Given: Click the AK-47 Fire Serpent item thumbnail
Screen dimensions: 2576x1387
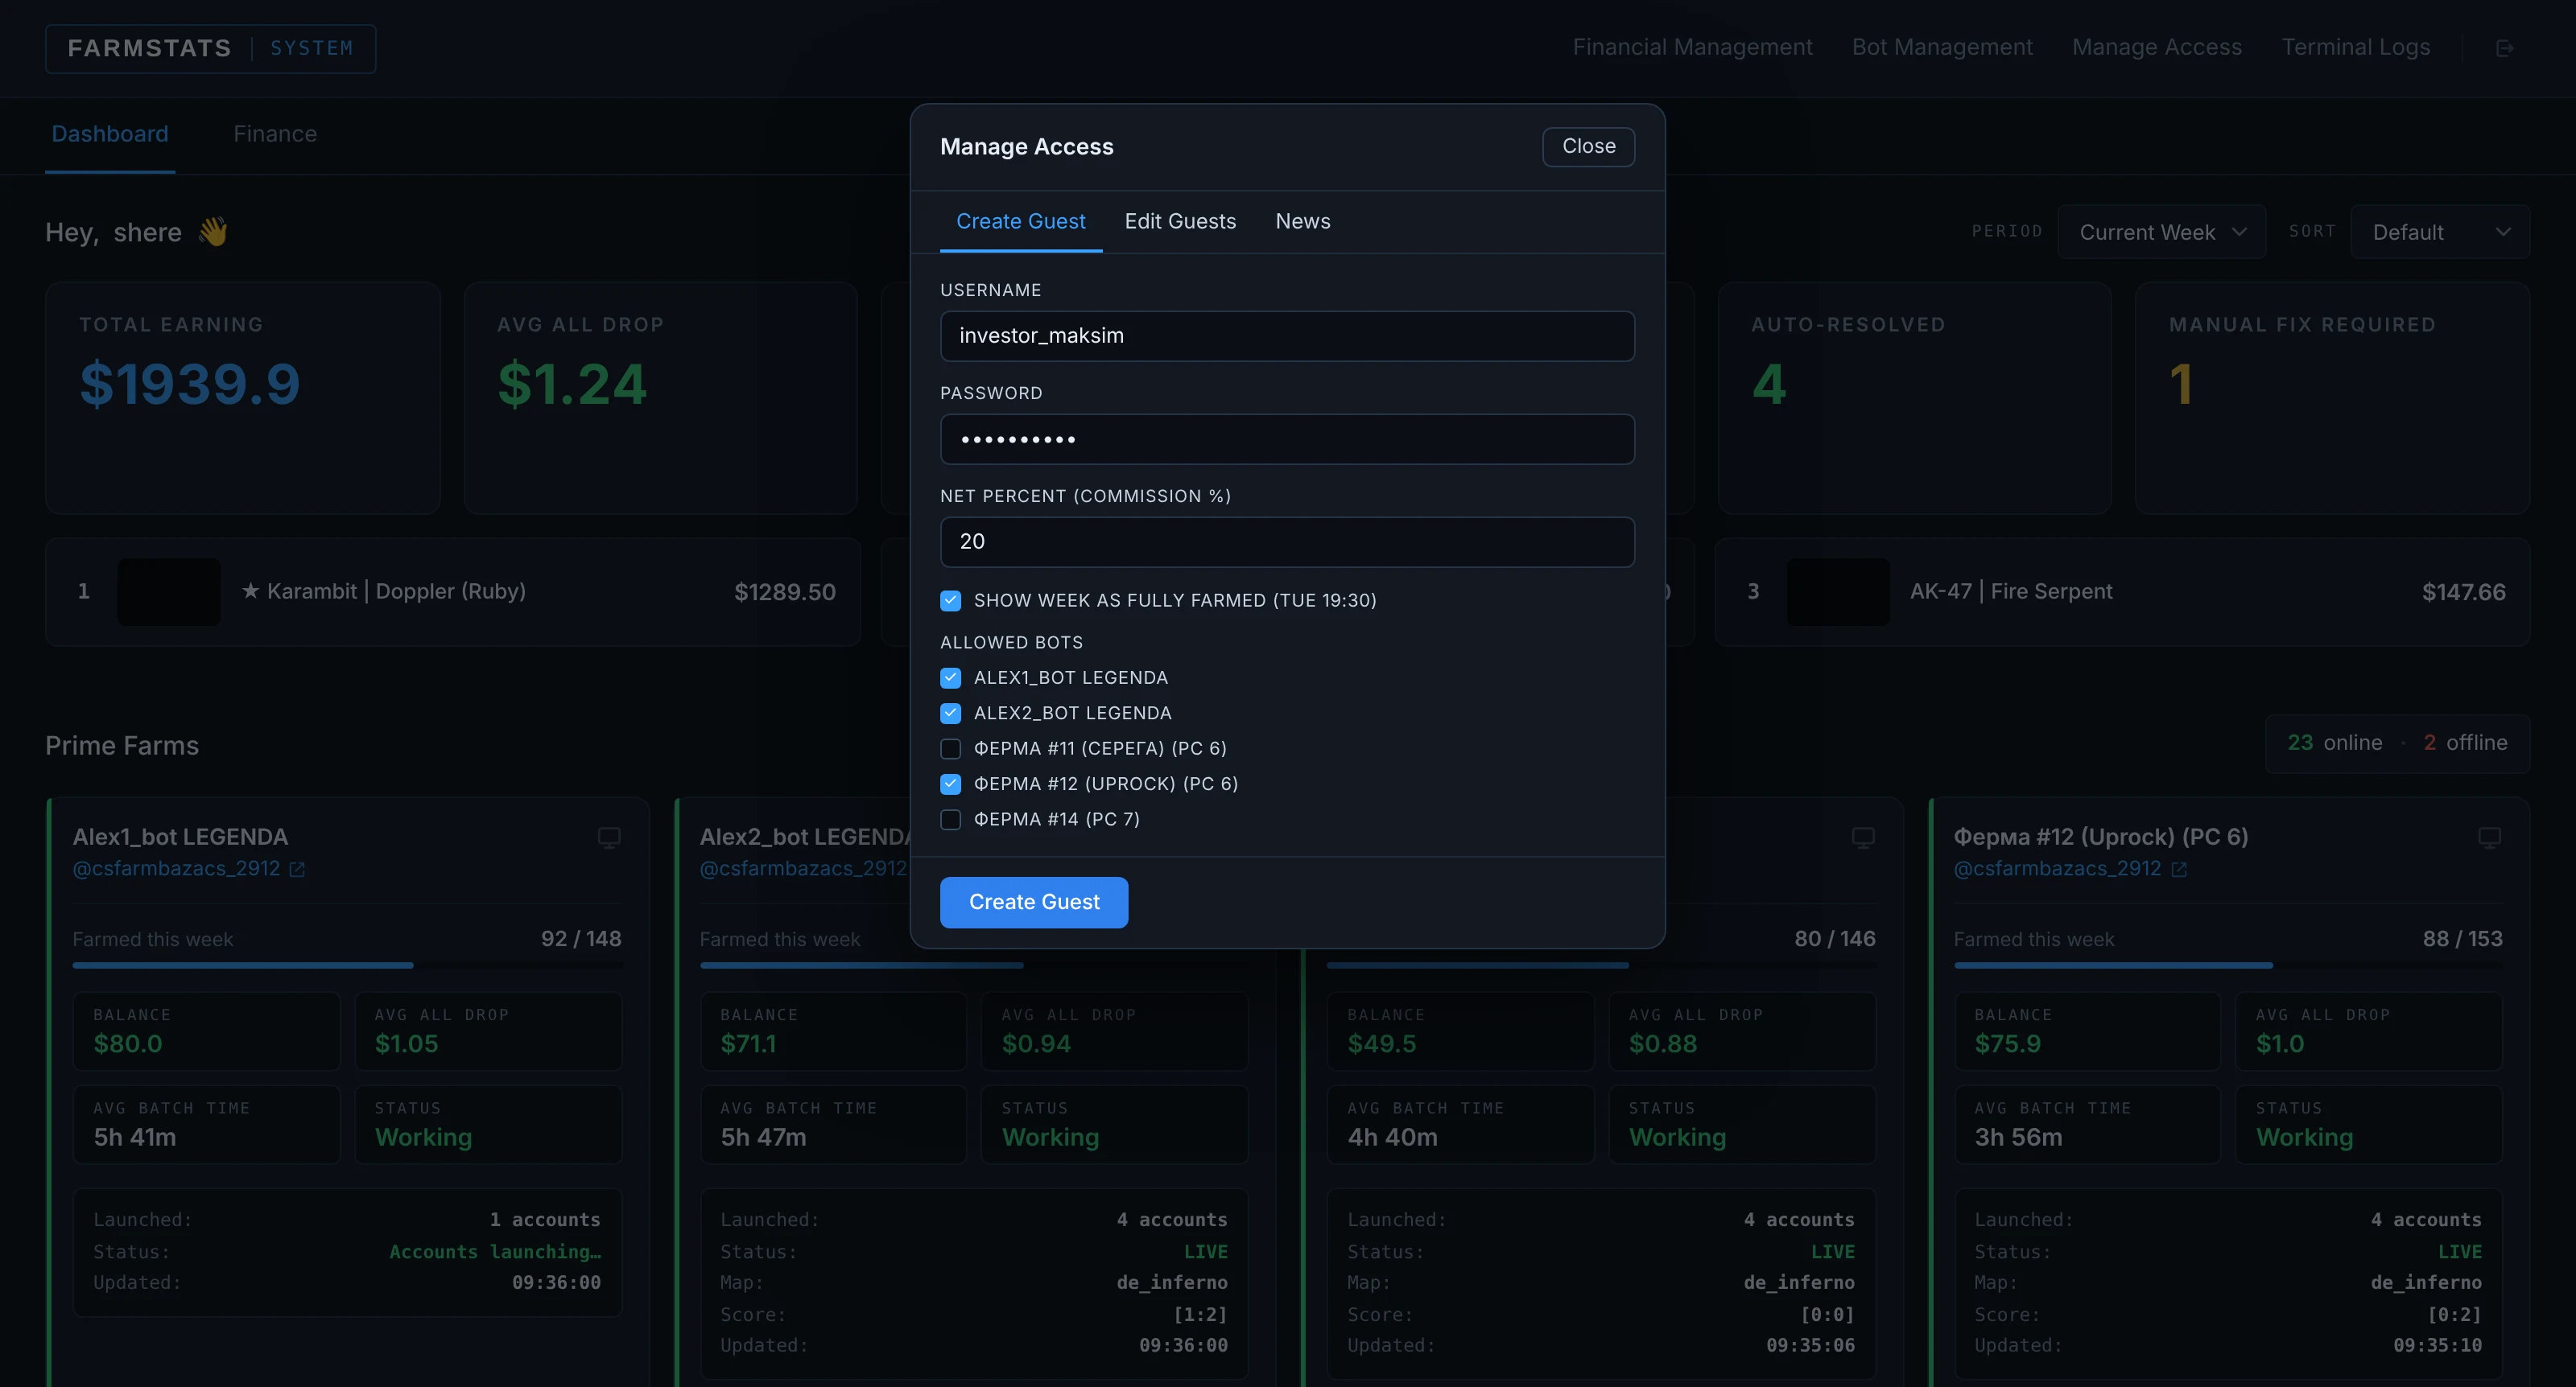Looking at the screenshot, I should coord(1838,591).
